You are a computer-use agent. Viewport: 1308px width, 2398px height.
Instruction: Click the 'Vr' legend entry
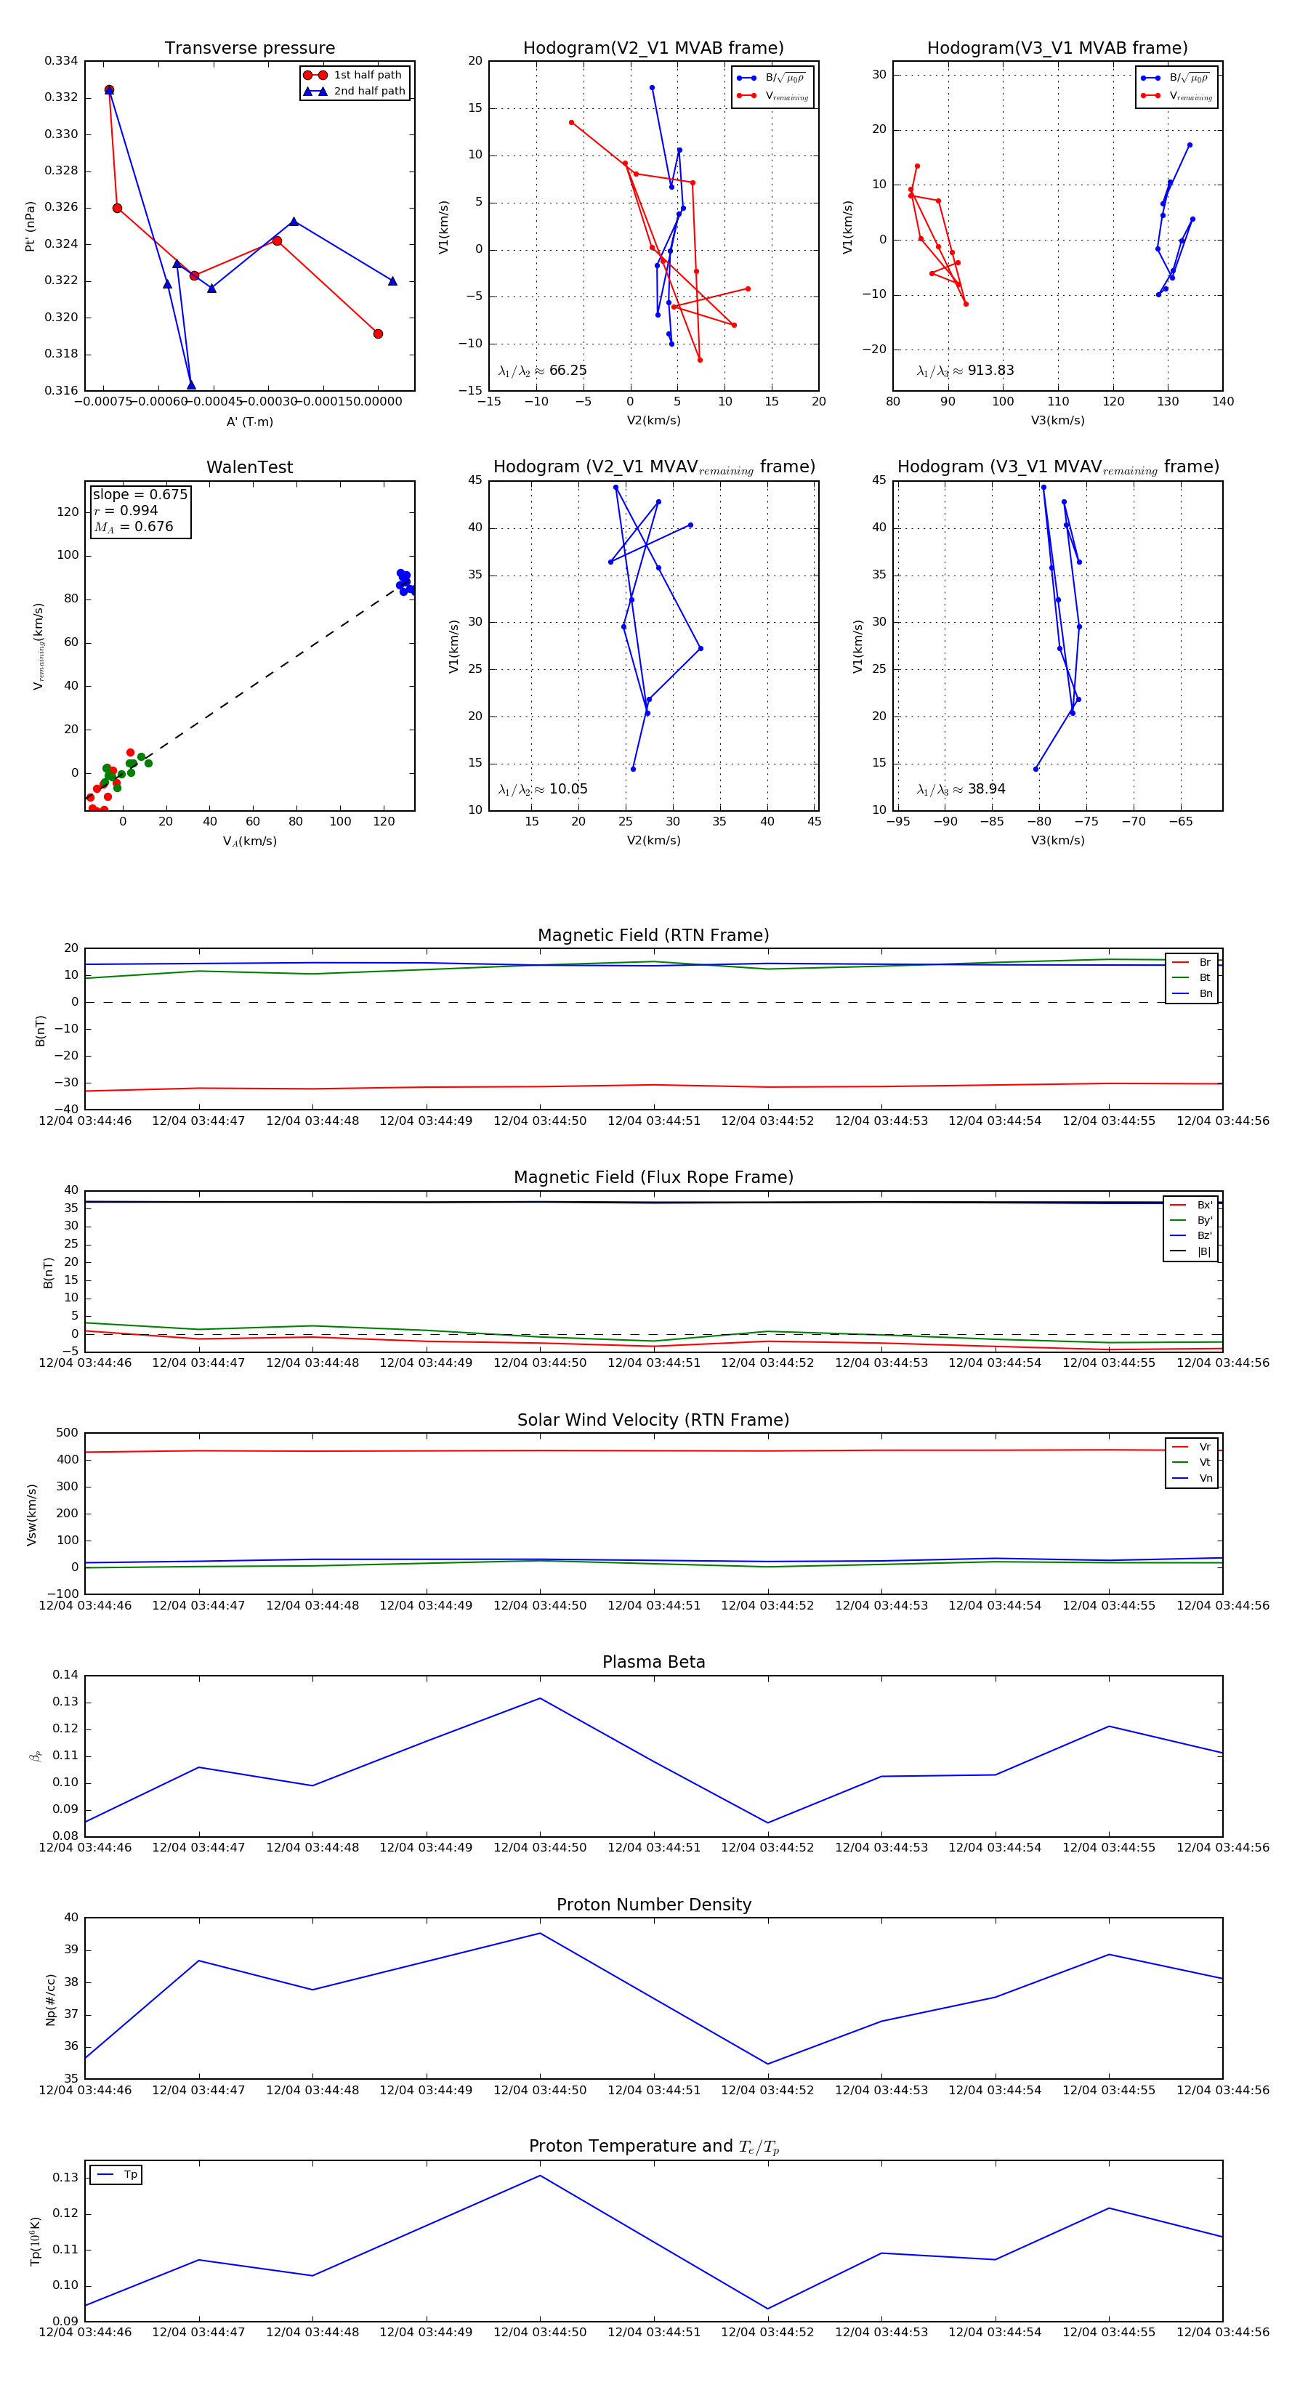1192,1447
